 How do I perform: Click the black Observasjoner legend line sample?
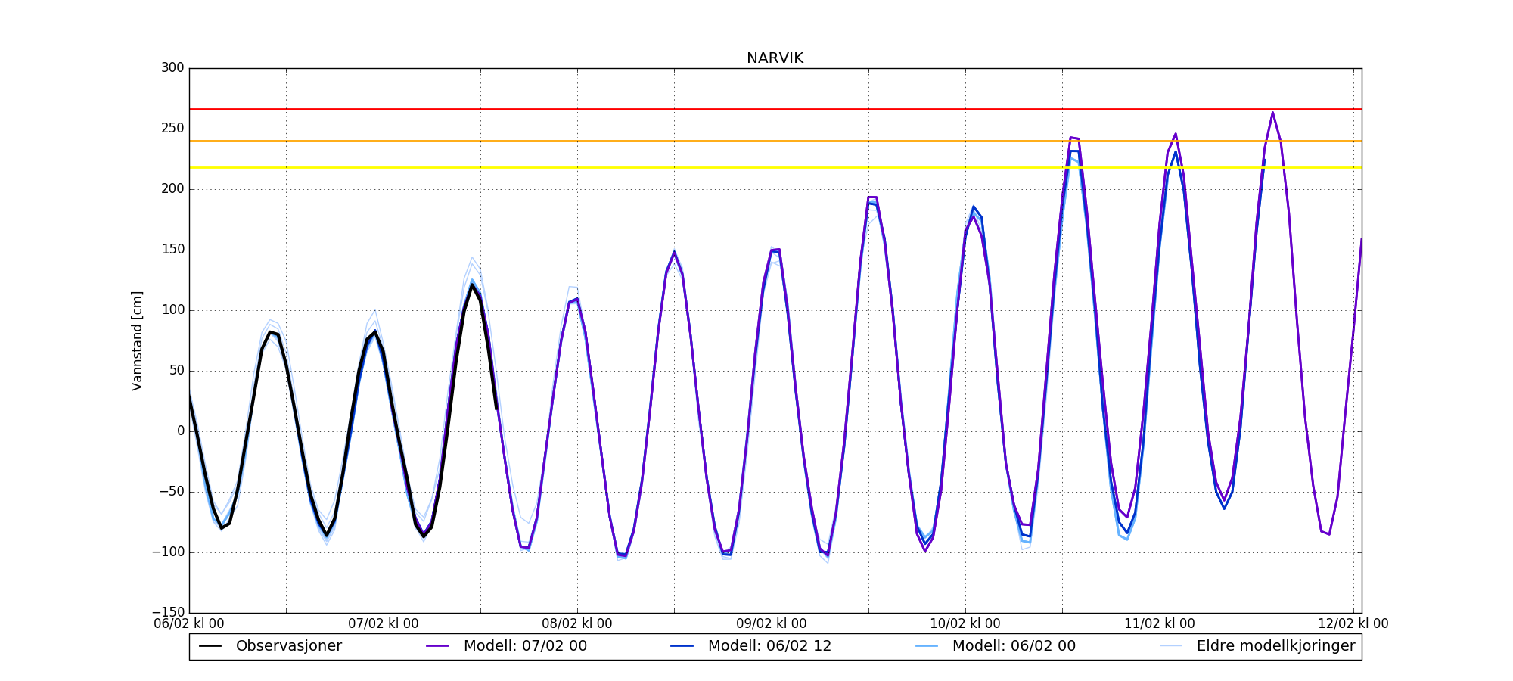(x=210, y=646)
